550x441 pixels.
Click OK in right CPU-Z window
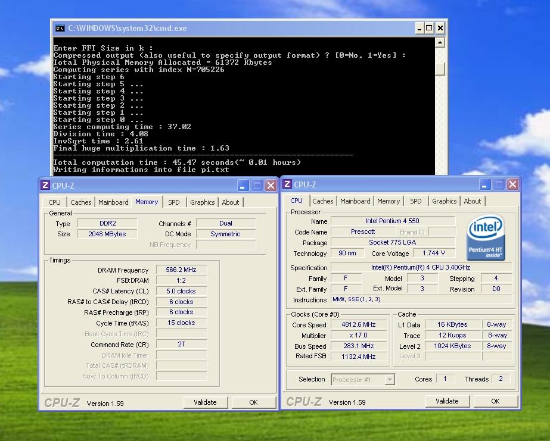(495, 401)
